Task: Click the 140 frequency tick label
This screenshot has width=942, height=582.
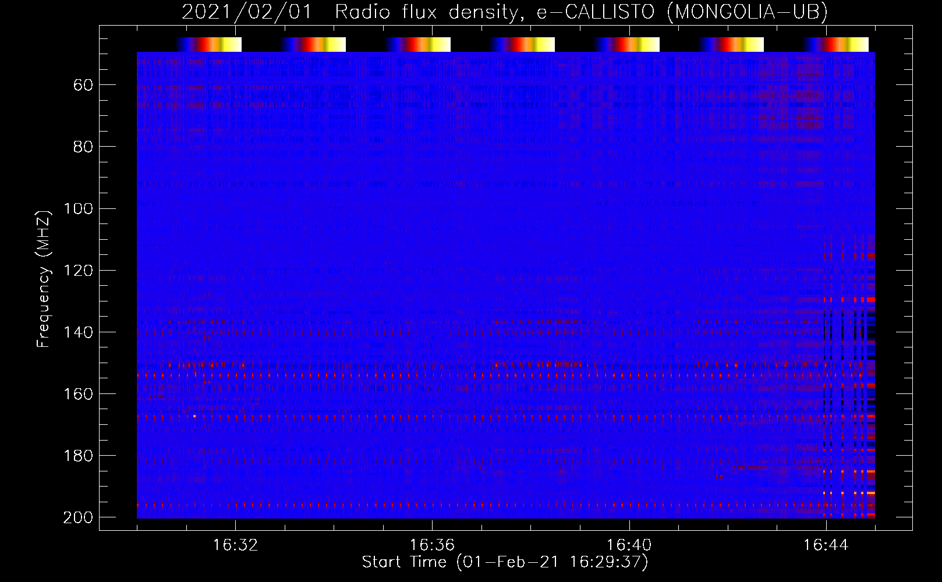Action: click(x=78, y=332)
